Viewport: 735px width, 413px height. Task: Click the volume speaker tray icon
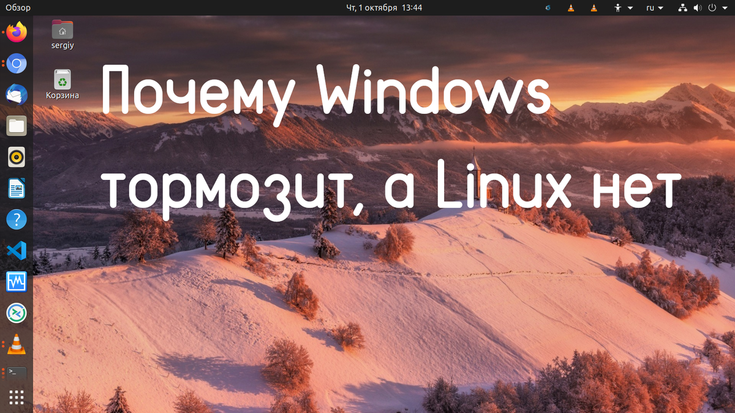point(698,8)
